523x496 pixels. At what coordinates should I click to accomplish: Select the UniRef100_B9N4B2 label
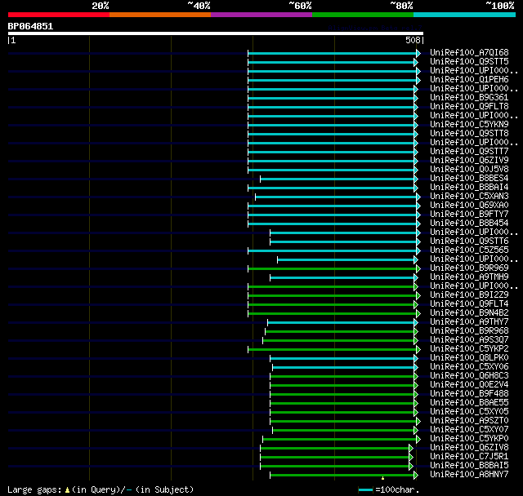469,313
